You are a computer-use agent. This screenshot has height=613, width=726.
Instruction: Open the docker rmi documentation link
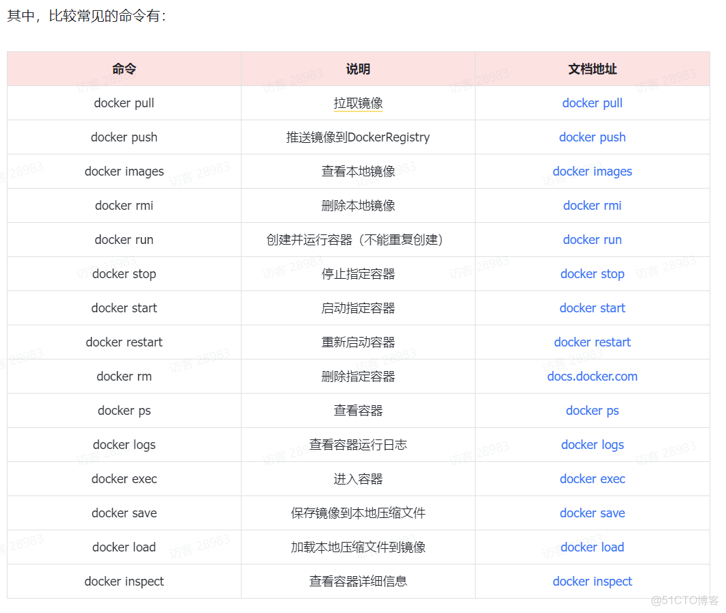coord(592,205)
